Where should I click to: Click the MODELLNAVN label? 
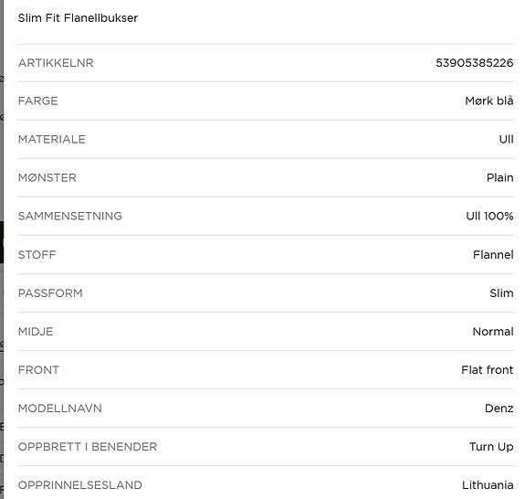[59, 409]
